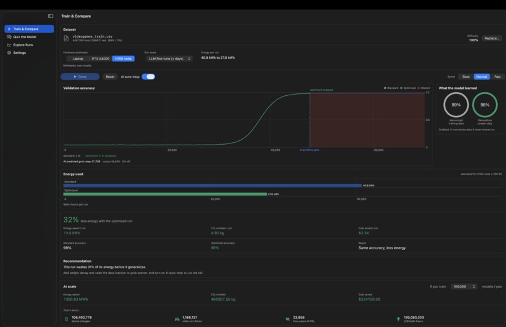
Task: Click the 1300.83 MWh energy saved value
Action: 75,299
